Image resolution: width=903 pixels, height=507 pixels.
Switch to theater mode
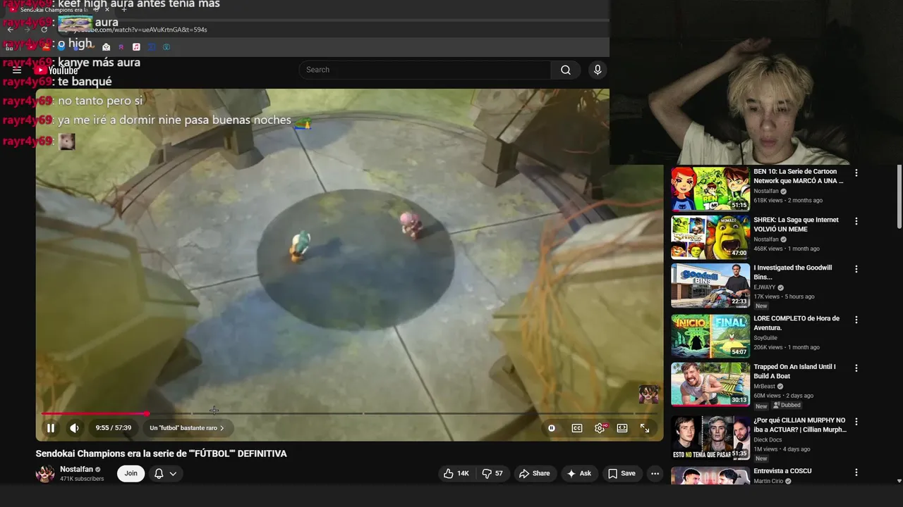pyautogui.click(x=622, y=428)
